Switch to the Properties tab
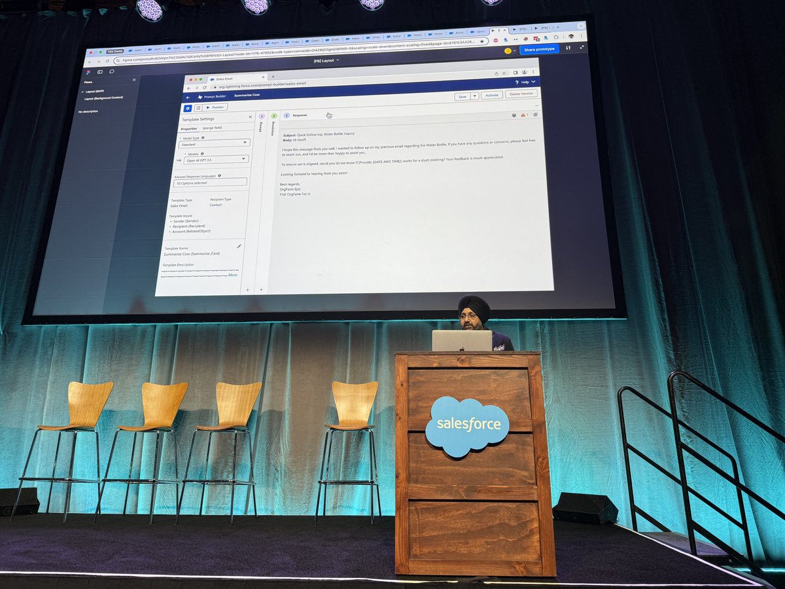This screenshot has width=785, height=589. click(x=189, y=128)
